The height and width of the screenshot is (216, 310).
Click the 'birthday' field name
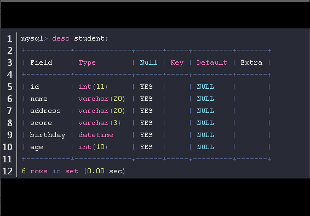click(48, 135)
